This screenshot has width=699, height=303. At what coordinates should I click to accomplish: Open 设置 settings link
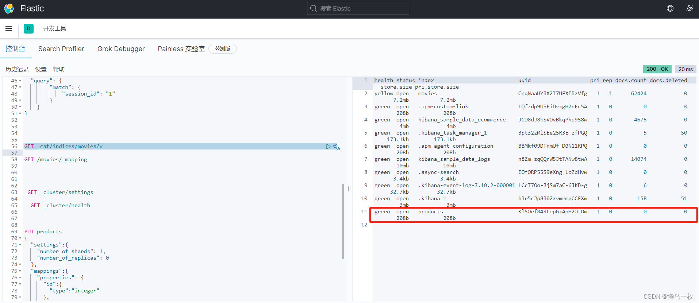point(41,69)
